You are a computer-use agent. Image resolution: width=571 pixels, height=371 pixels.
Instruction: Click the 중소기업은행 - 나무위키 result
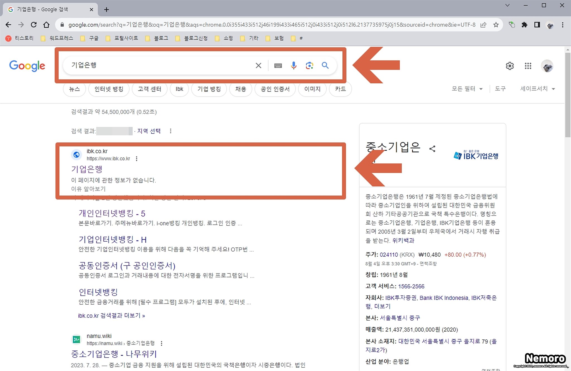pos(114,354)
